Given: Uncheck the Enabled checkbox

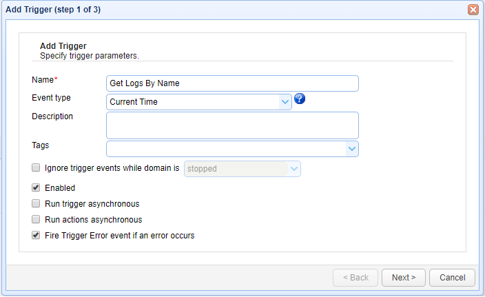Looking at the screenshot, I should click(x=36, y=187).
